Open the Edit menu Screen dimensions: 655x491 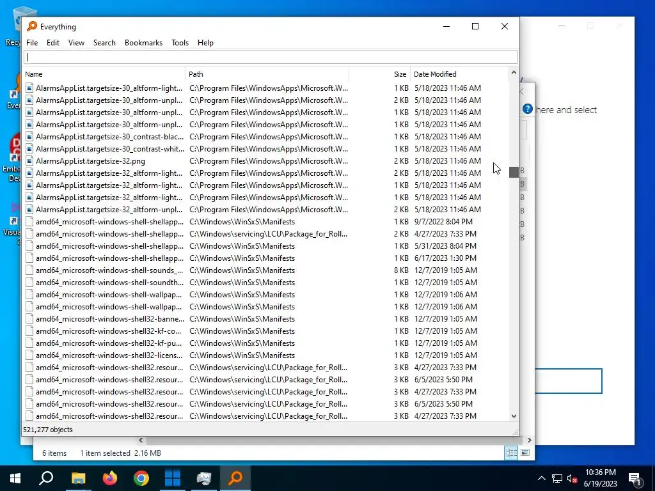(x=52, y=43)
